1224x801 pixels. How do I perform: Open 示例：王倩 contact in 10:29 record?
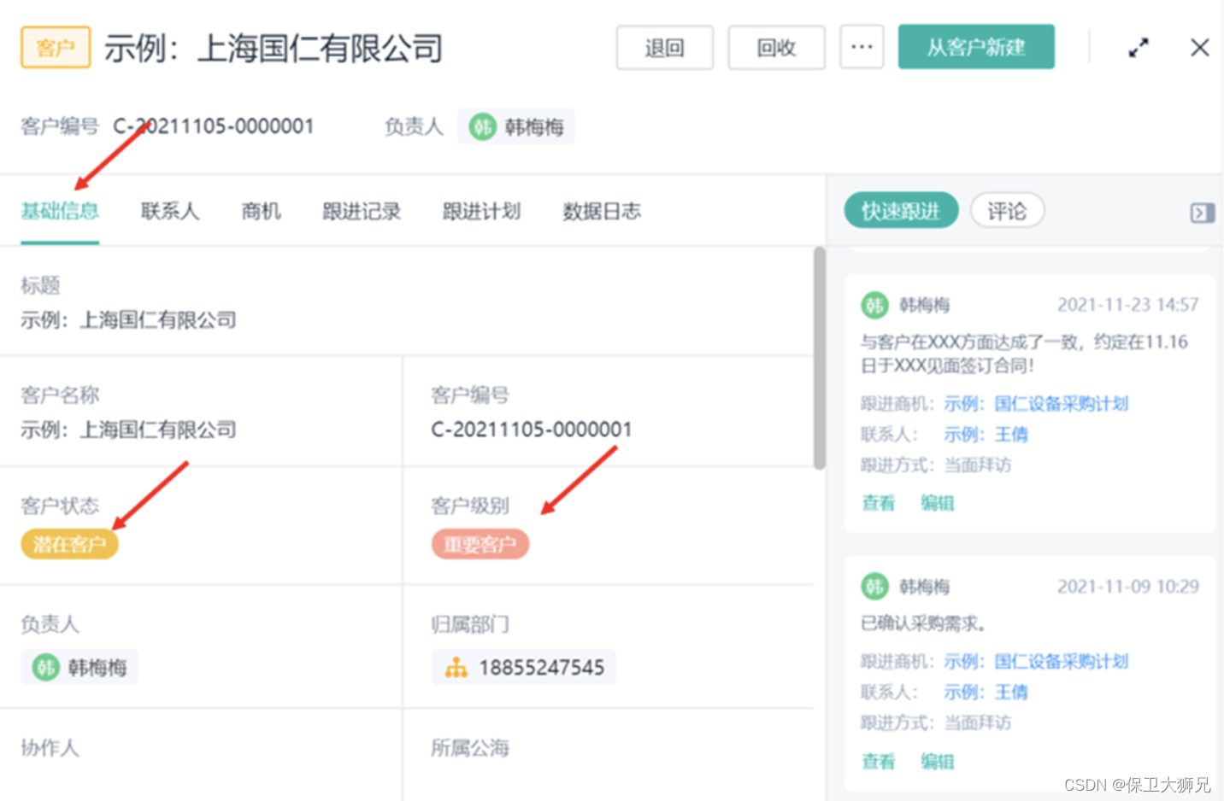(x=986, y=693)
